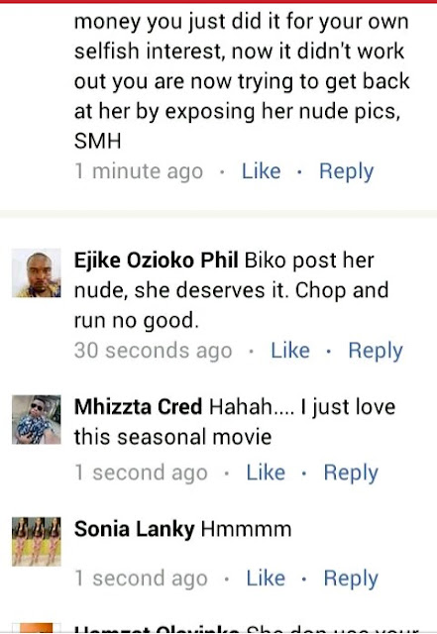Image resolution: width=437 pixels, height=634 pixels.
Task: Open partially visible bottom commenter's avatar
Action: pyautogui.click(x=37, y=628)
